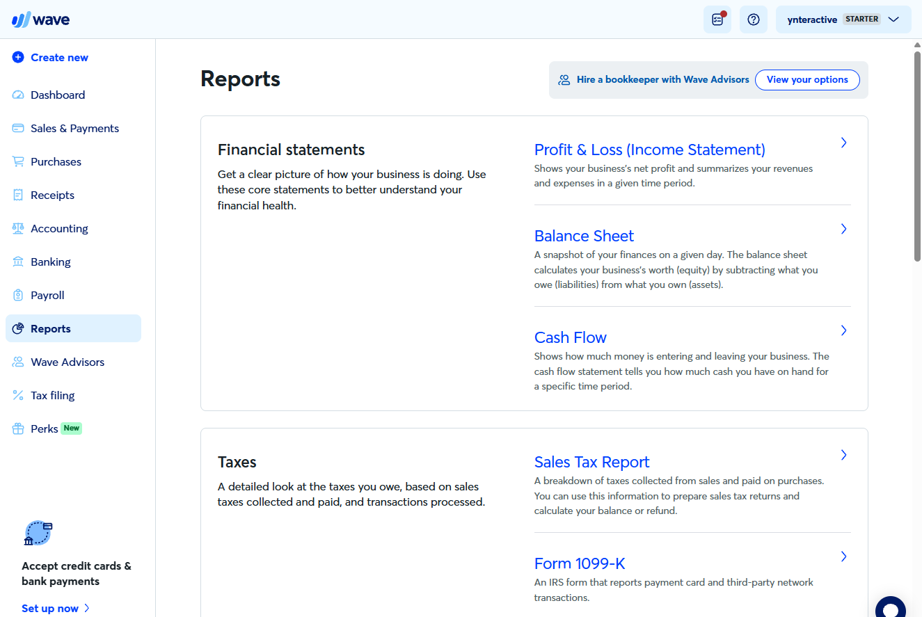Click chevron next to Sales Tax Report
The width and height of the screenshot is (922, 617).
843,455
